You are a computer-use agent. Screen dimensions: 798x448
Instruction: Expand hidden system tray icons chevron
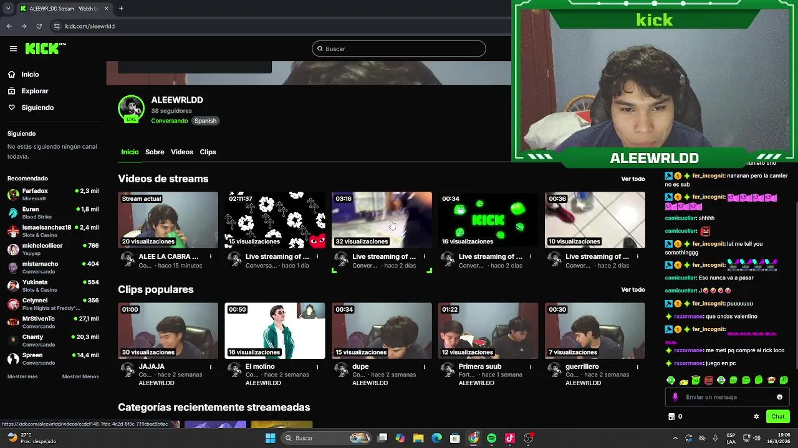(675, 438)
